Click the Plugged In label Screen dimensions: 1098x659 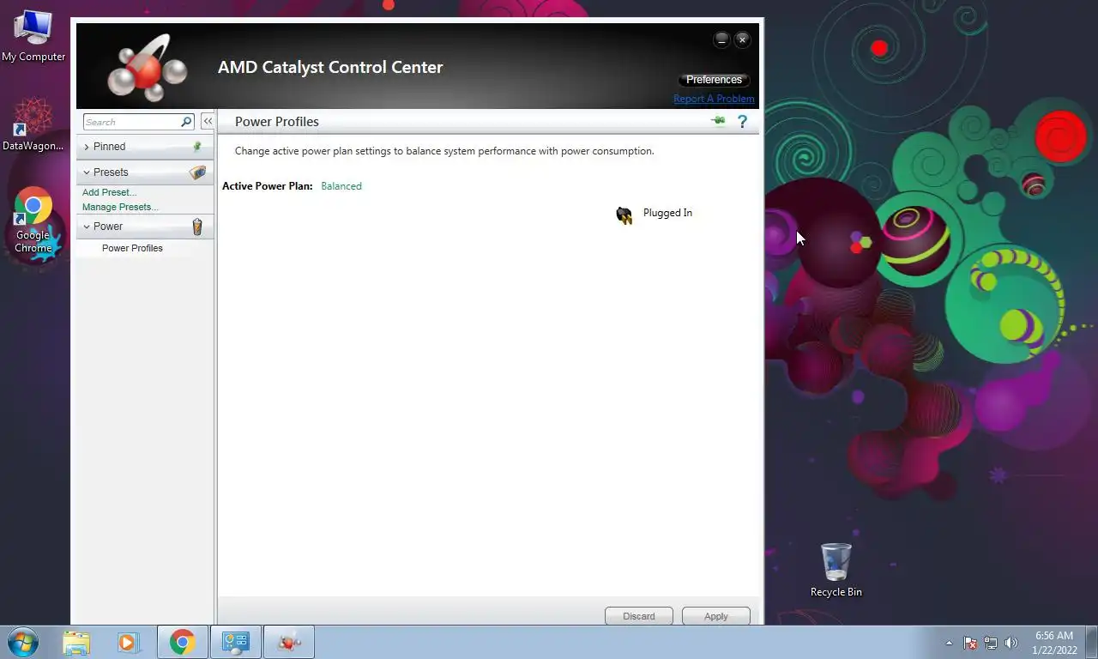coord(667,213)
